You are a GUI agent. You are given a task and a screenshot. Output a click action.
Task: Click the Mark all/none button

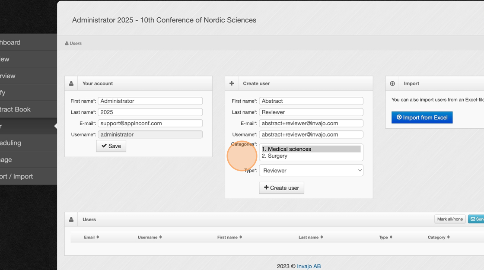[x=450, y=219]
